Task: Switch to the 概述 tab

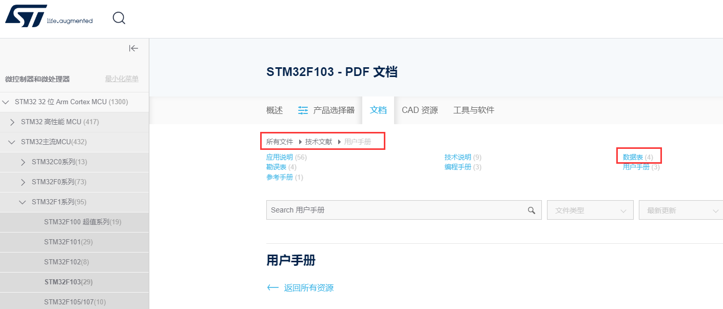Action: click(x=275, y=109)
